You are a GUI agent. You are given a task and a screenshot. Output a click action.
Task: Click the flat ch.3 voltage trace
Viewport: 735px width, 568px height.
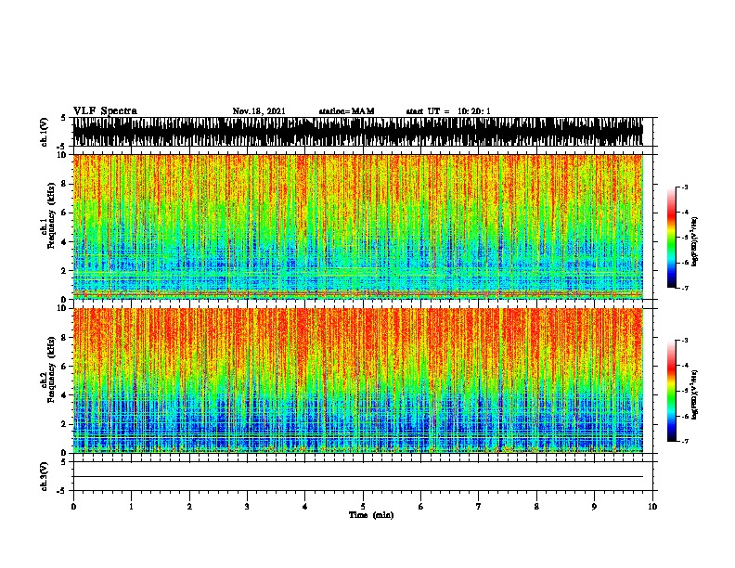click(358, 477)
